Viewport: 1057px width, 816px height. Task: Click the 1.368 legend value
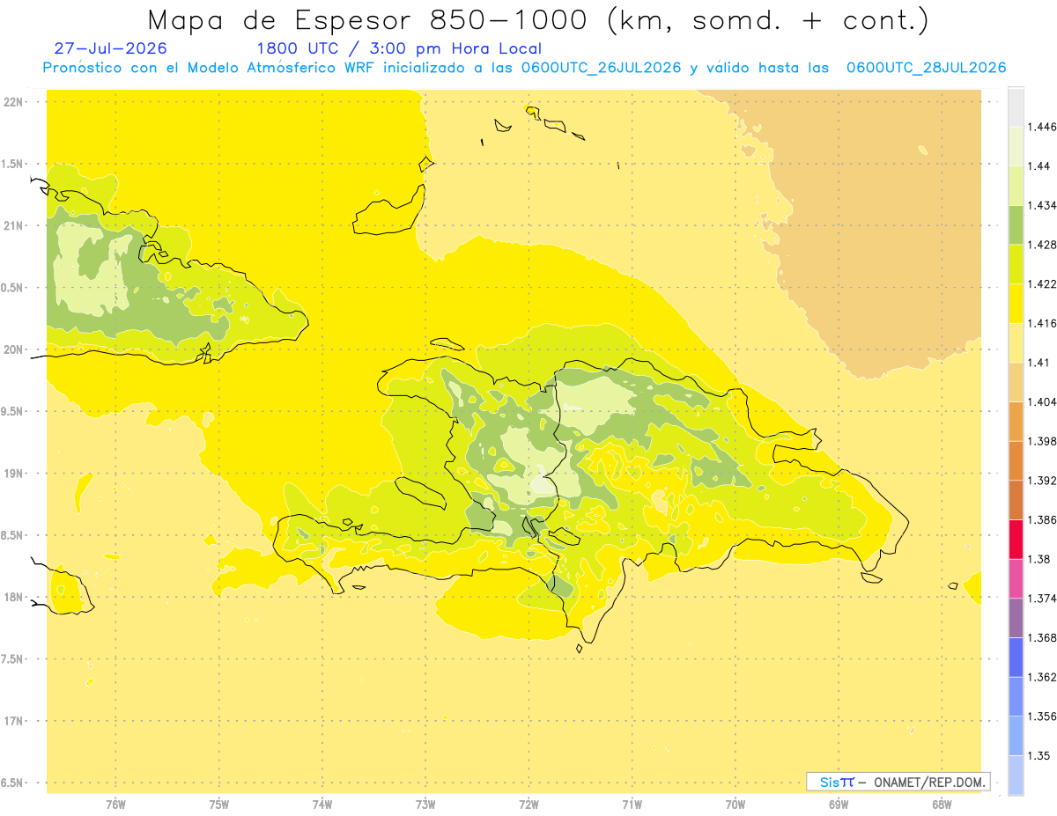point(1044,637)
